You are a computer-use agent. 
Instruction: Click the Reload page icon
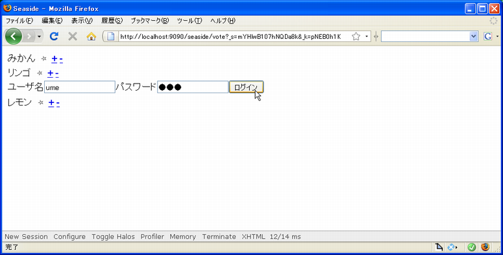pyautogui.click(x=54, y=36)
